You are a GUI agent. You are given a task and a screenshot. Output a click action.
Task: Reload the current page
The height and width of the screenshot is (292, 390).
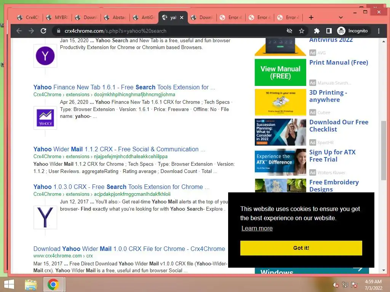pyautogui.click(x=43, y=31)
